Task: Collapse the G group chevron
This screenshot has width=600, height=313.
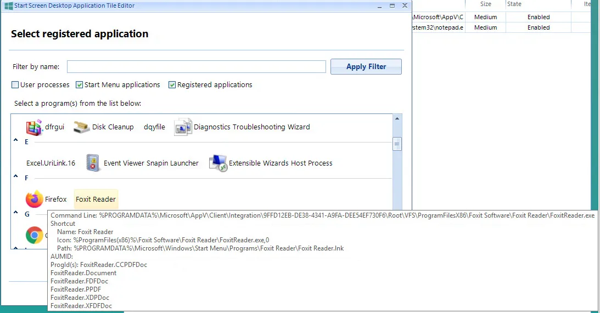Action: point(16,214)
